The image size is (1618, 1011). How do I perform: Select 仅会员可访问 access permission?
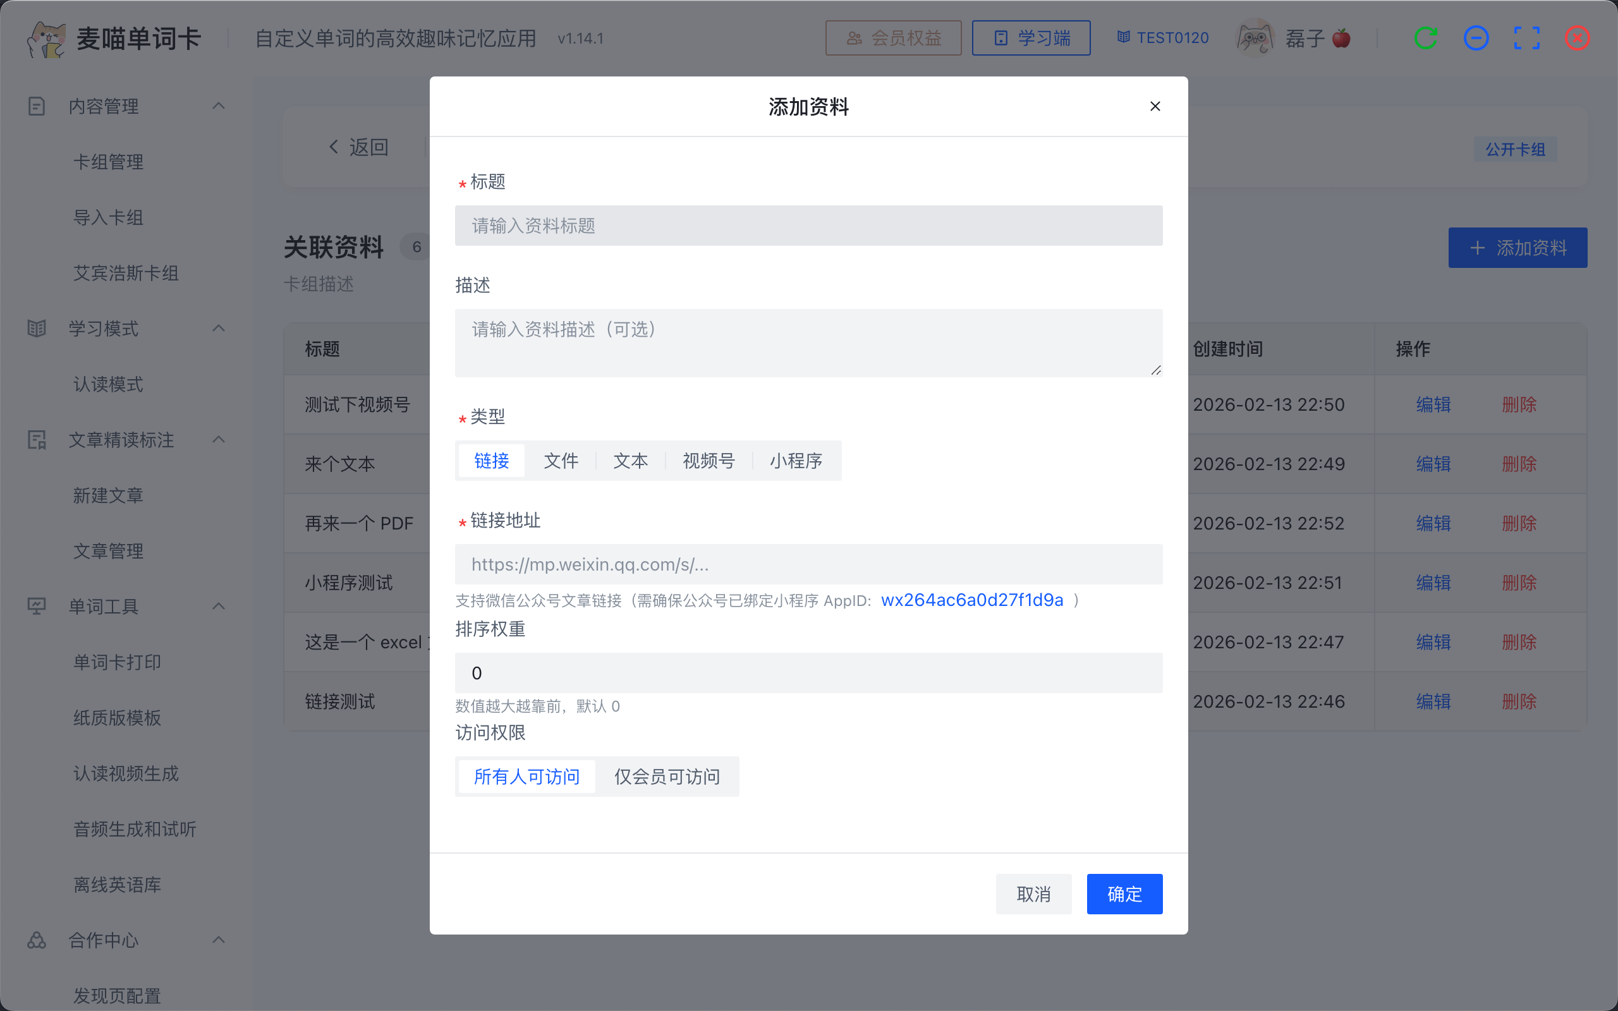pyautogui.click(x=667, y=777)
